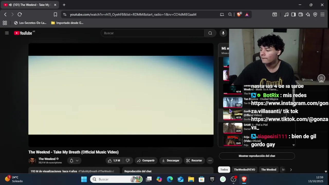The width and height of the screenshot is (329, 185).
Task: Click the install/cast screen icon in address bar
Action: pos(222,14)
